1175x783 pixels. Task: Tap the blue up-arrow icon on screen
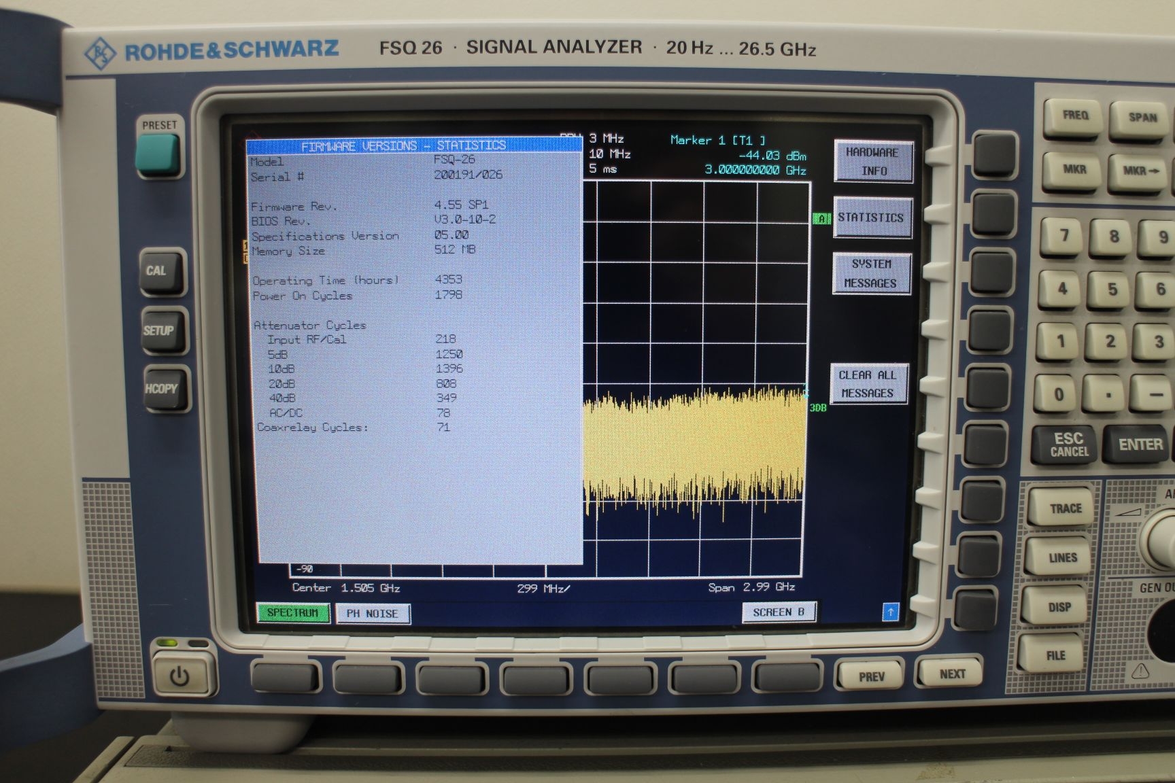(891, 612)
